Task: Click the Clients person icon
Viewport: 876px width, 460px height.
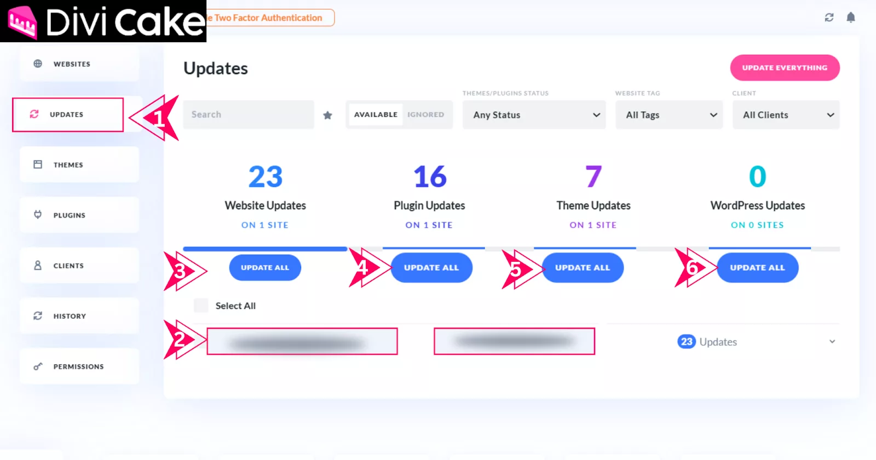Action: pyautogui.click(x=38, y=265)
